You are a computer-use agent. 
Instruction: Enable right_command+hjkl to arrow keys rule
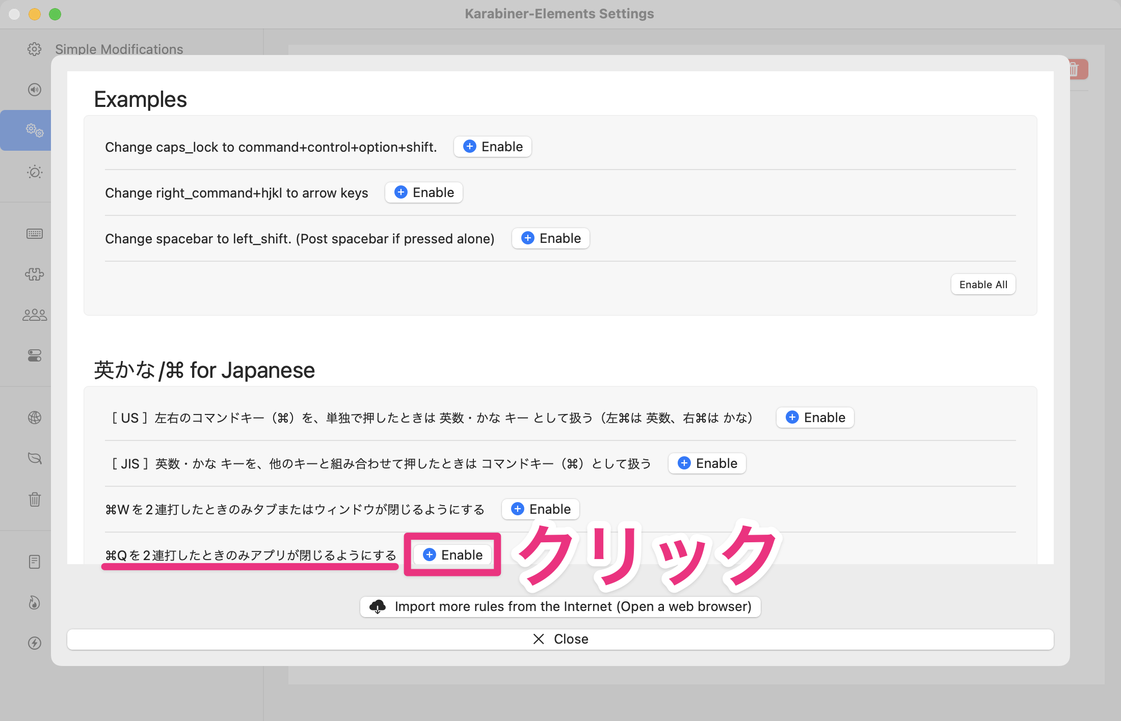tap(424, 192)
